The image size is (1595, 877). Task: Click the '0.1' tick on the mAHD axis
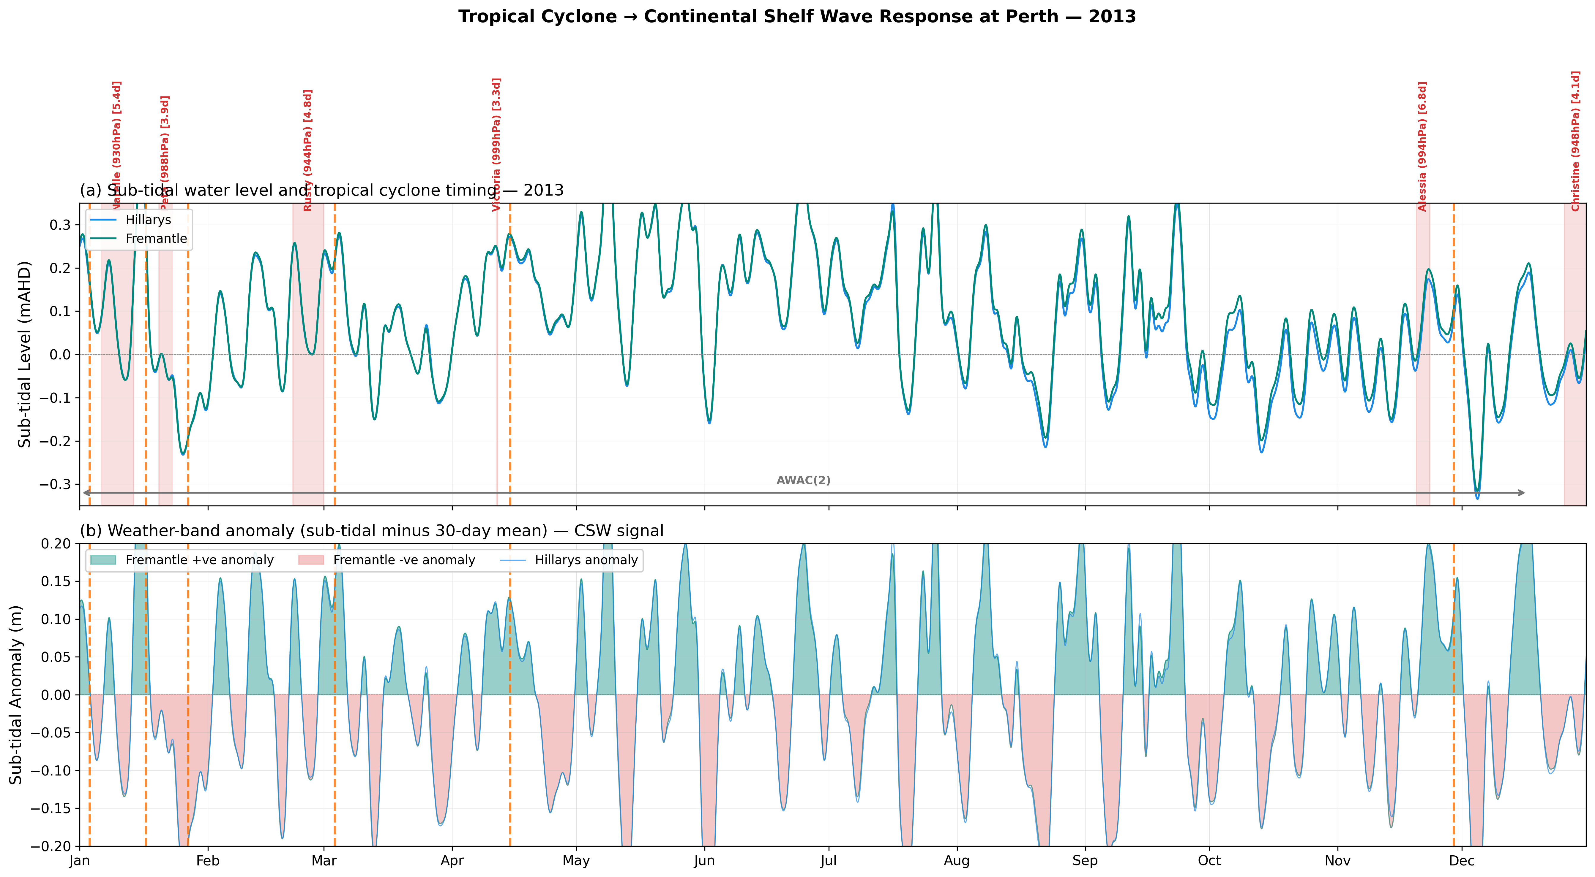click(x=61, y=311)
